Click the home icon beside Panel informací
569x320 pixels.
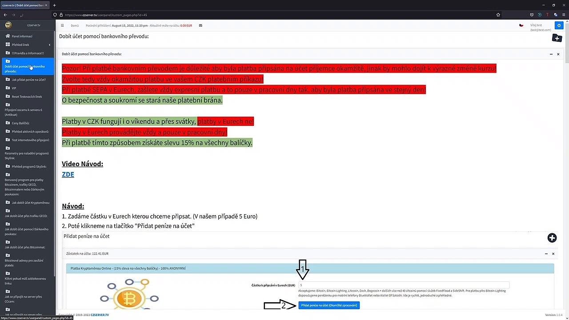[8, 36]
